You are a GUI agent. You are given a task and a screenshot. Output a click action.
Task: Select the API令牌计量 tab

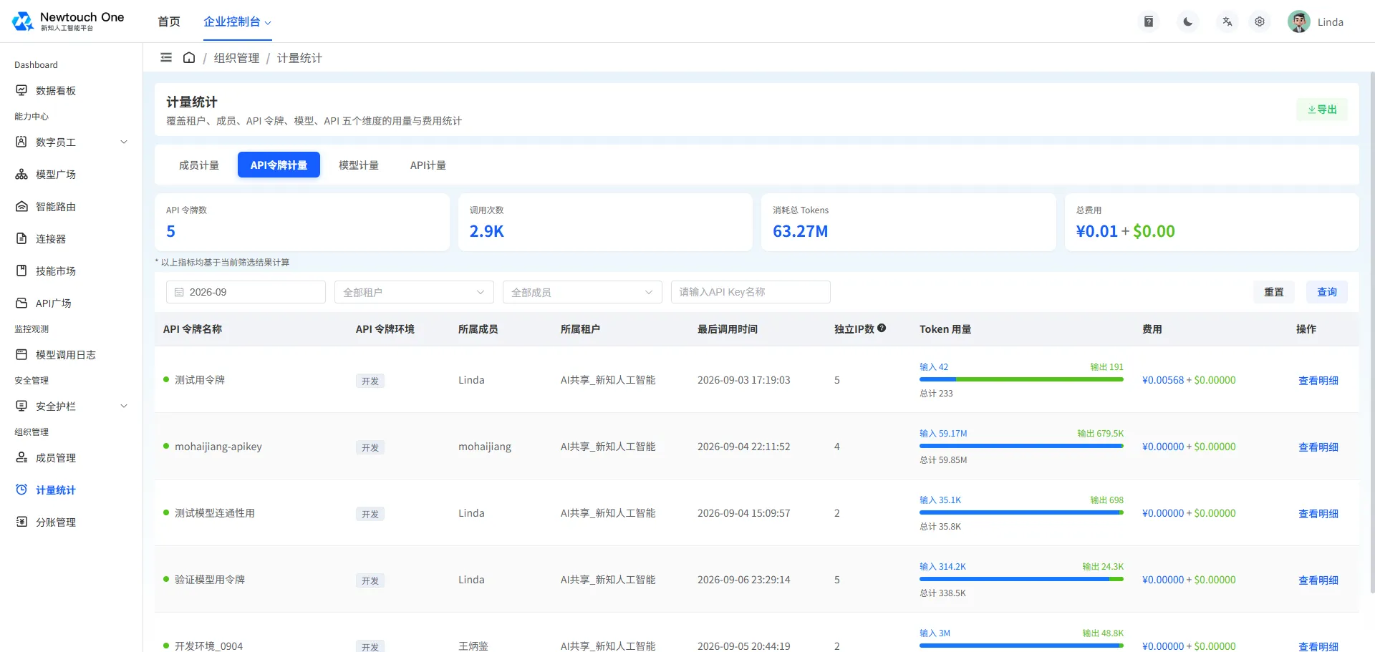[x=279, y=165]
